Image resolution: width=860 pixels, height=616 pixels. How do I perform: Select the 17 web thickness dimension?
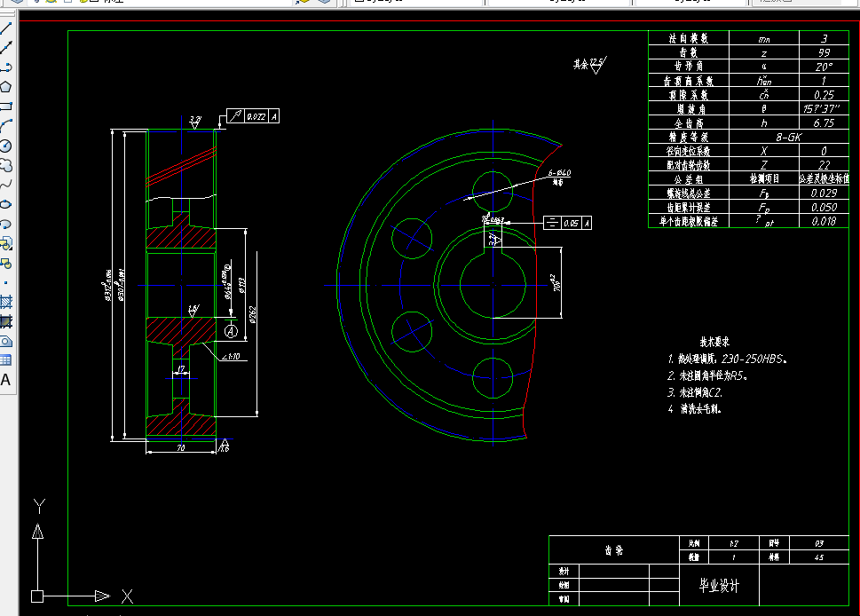[181, 369]
